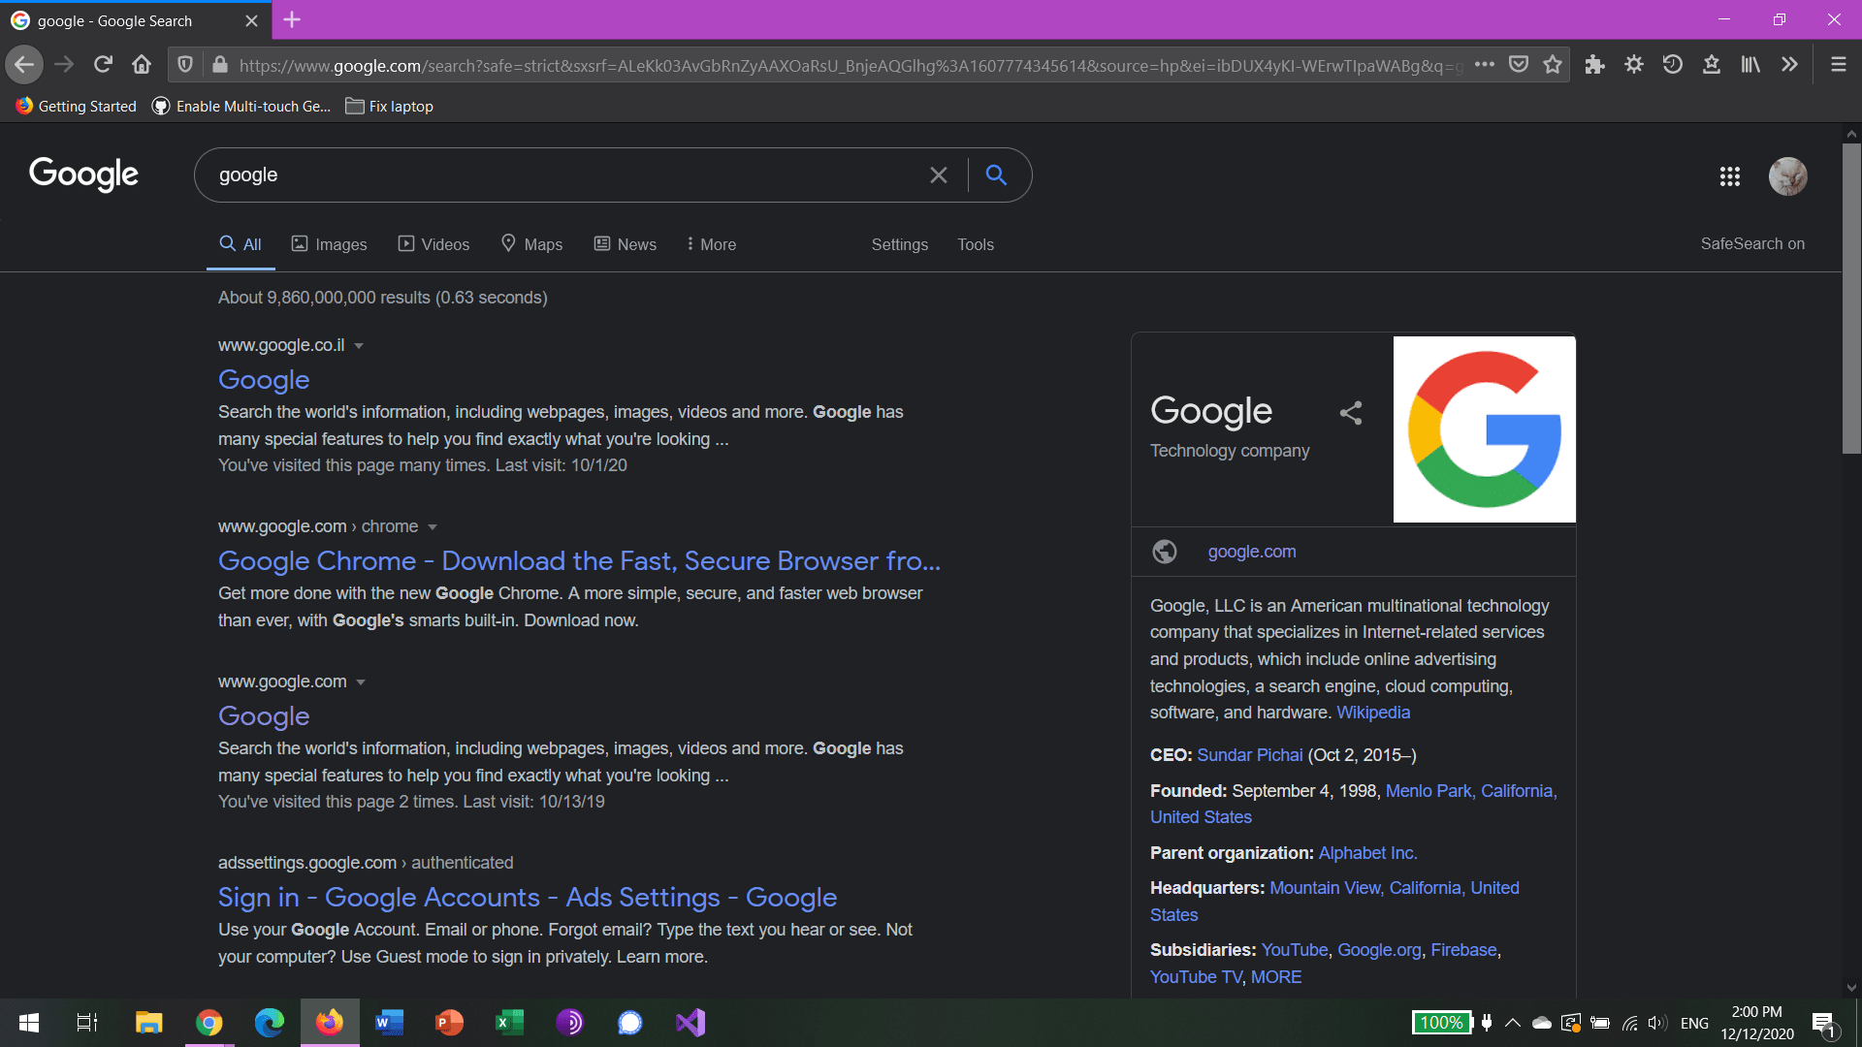Click the Microsoft Word icon in taskbar
Image resolution: width=1862 pixels, height=1047 pixels.
(389, 1023)
